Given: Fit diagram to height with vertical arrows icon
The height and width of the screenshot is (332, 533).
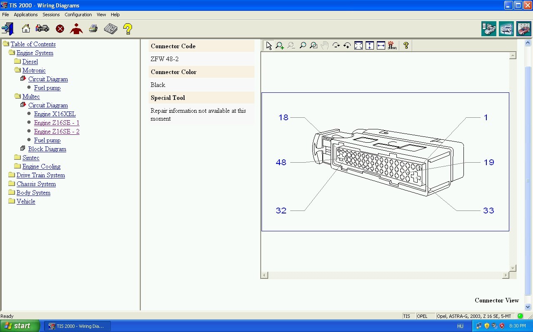Looking at the screenshot, I should (x=370, y=46).
